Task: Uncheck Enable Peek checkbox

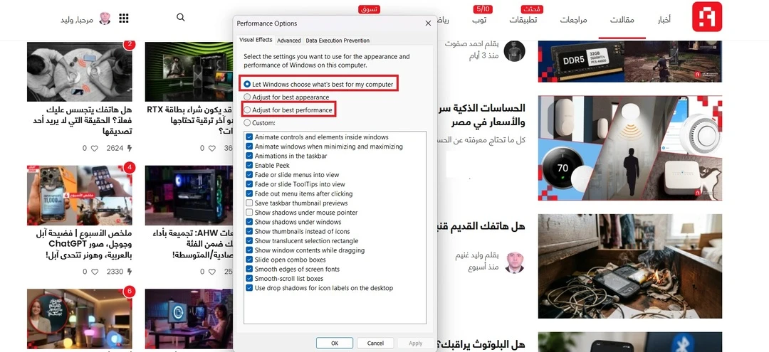Action: (x=249, y=166)
